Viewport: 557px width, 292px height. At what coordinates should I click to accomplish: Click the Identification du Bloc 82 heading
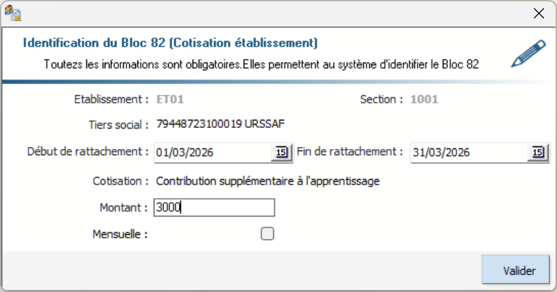click(x=170, y=43)
